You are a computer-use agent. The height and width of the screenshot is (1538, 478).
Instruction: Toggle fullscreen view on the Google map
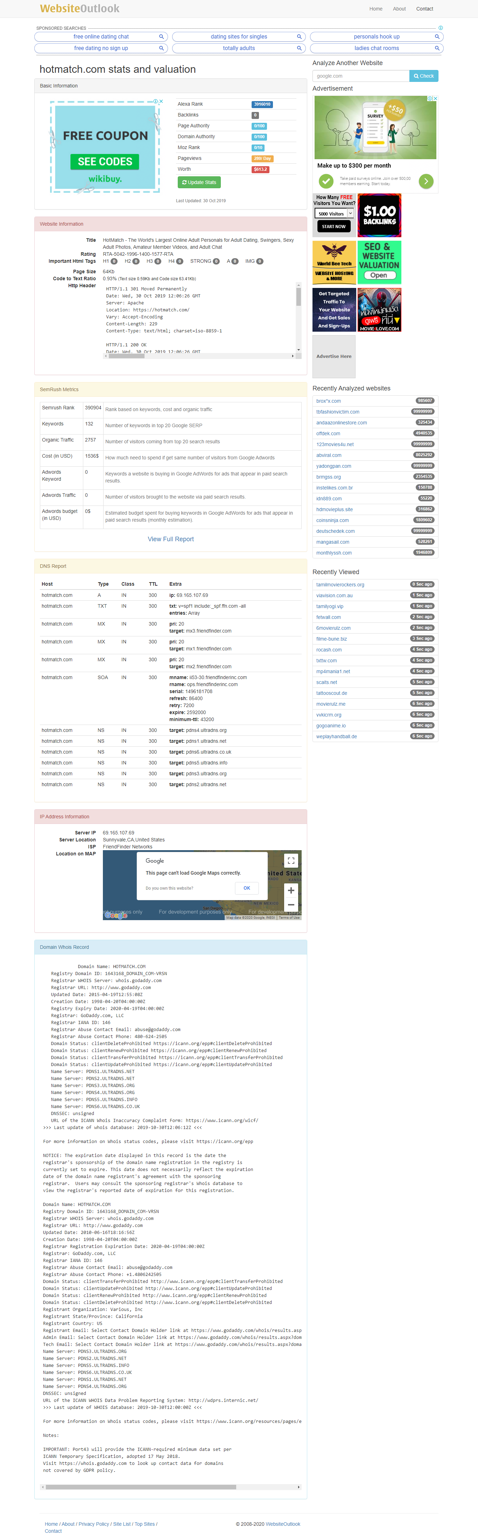(x=291, y=861)
